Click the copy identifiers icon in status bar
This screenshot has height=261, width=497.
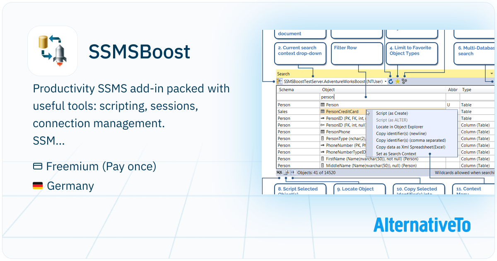[x=292, y=172]
